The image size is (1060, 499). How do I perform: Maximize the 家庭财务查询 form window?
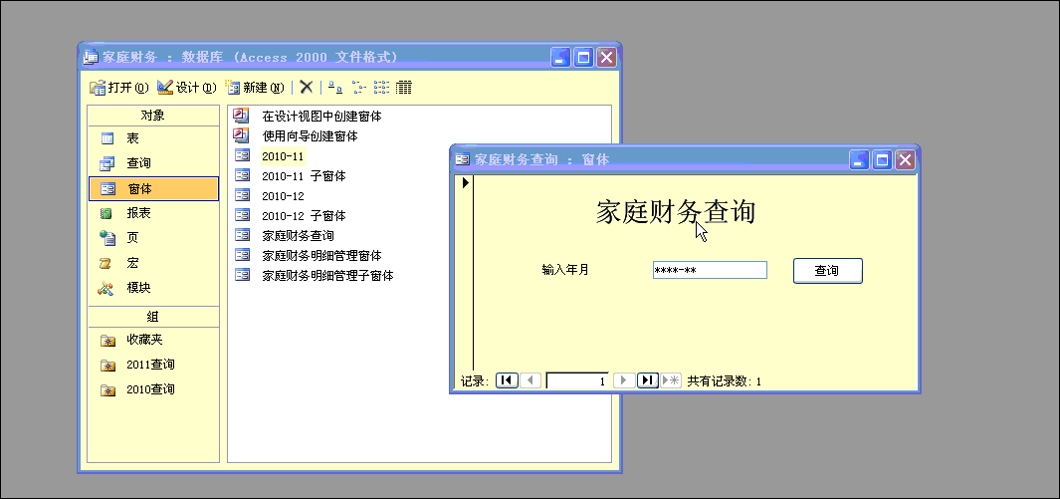(x=882, y=159)
